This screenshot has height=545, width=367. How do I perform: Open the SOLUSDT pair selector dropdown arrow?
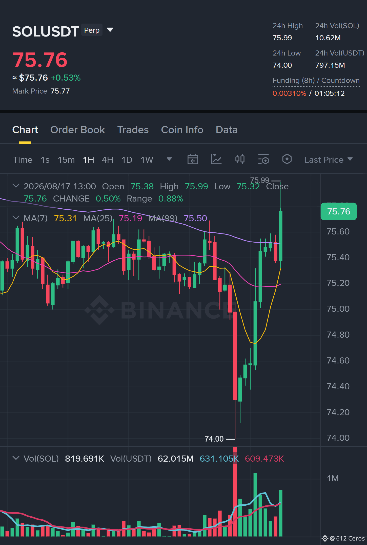point(110,30)
